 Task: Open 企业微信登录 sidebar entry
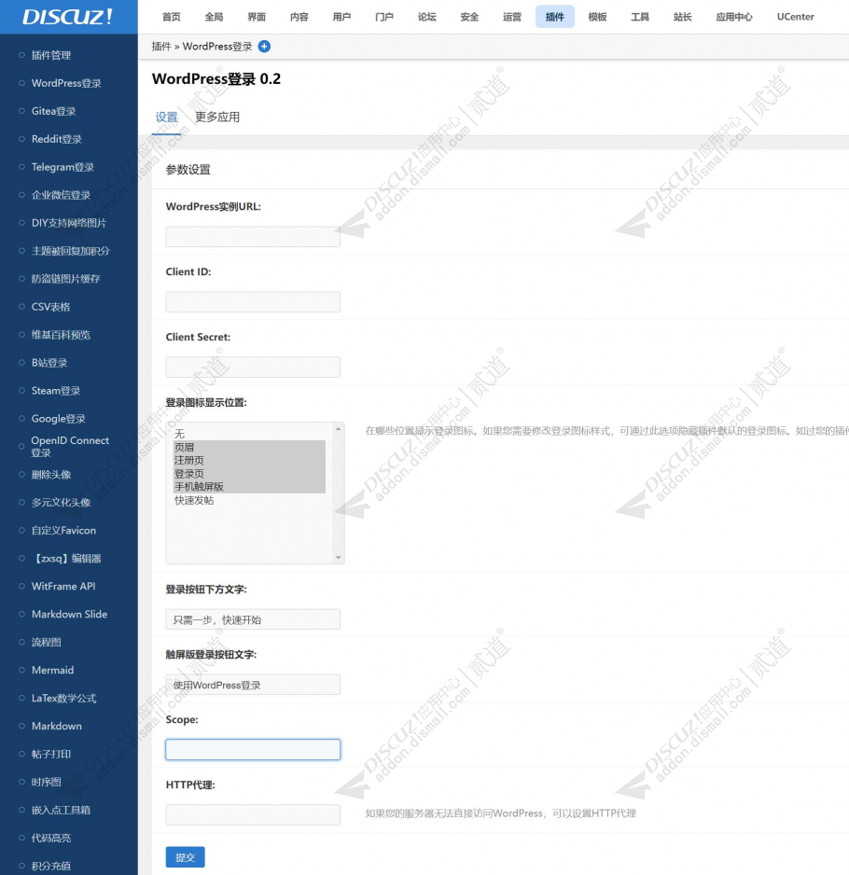click(x=61, y=195)
